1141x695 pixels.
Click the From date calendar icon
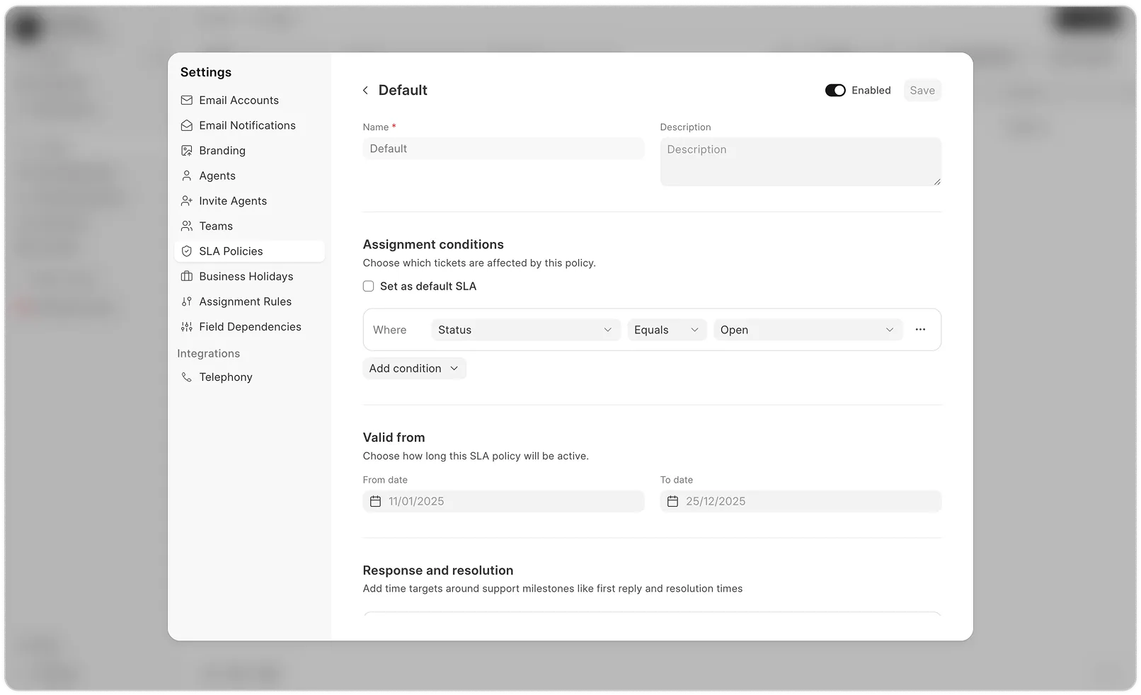[376, 502]
